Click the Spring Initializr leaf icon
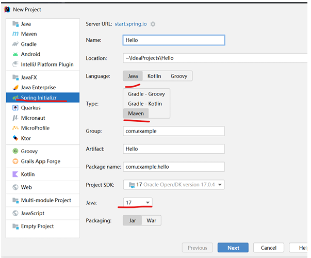 coord(15,98)
